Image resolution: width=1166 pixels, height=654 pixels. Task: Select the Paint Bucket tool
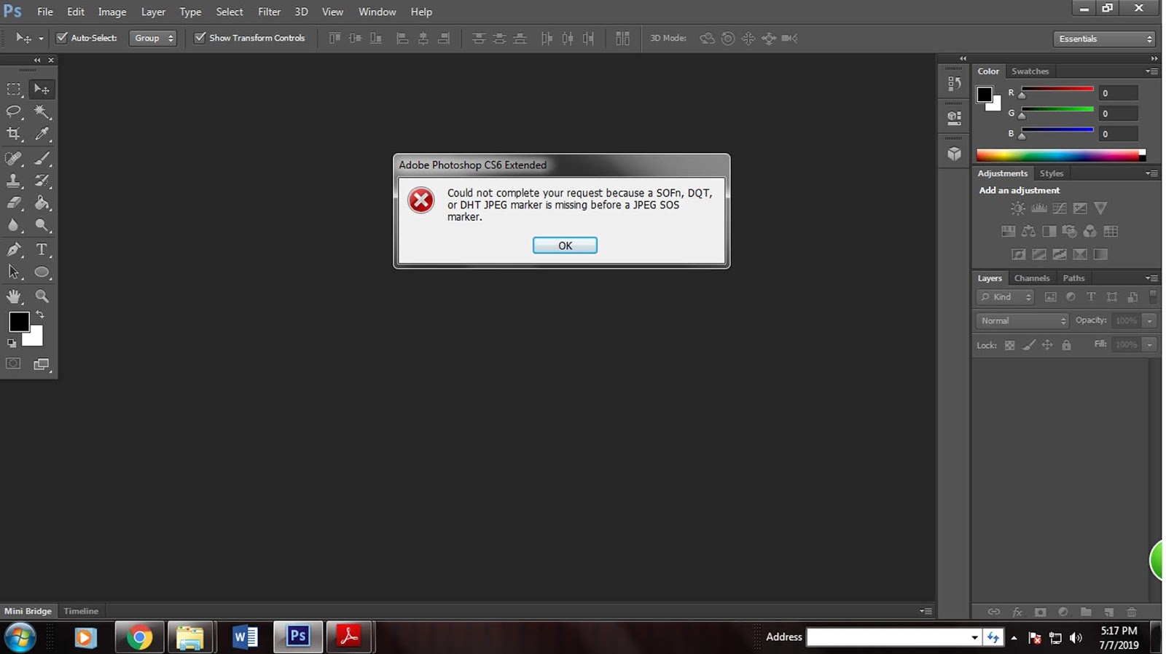click(42, 203)
